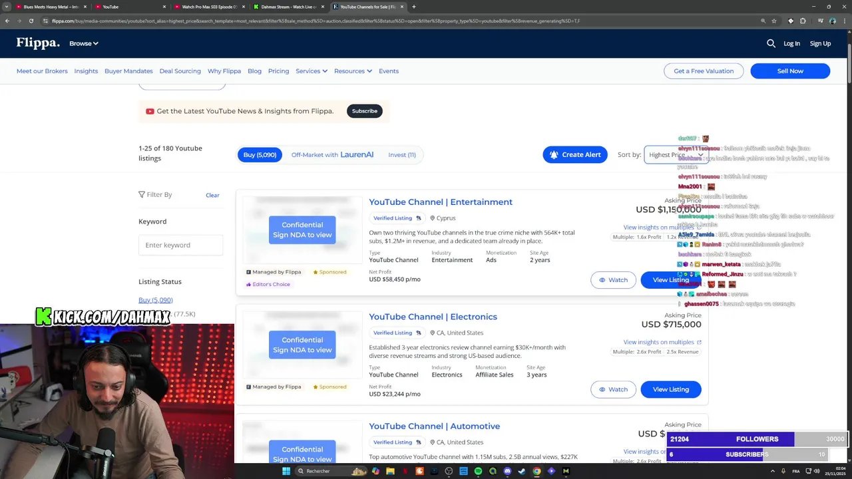852x479 pixels.
Task: Clear the applied filters
Action: [x=212, y=195]
